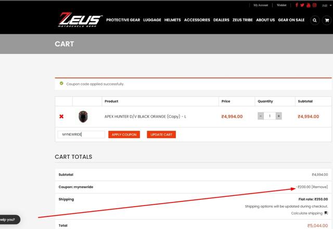This screenshot has width=333, height=229.
Task: Click the Apply Coupon button
Action: [124, 134]
